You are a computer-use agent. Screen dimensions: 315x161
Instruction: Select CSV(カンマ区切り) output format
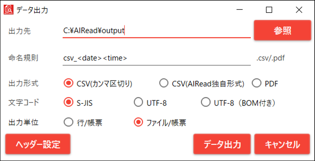pyautogui.click(x=98, y=84)
